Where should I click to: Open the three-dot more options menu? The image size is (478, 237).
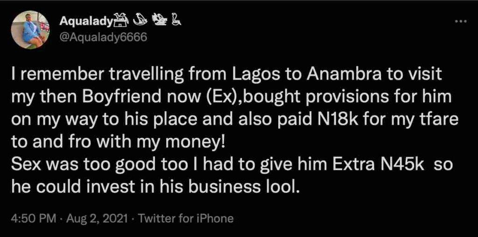[461, 22]
